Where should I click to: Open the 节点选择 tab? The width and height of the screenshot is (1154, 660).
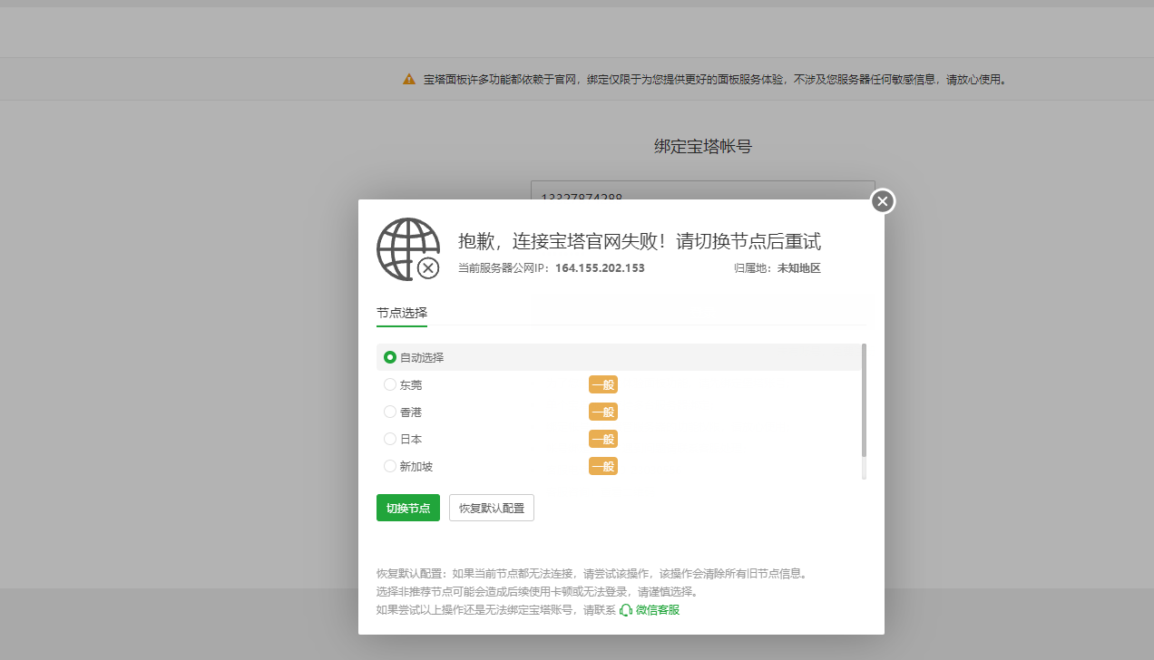[402, 313]
